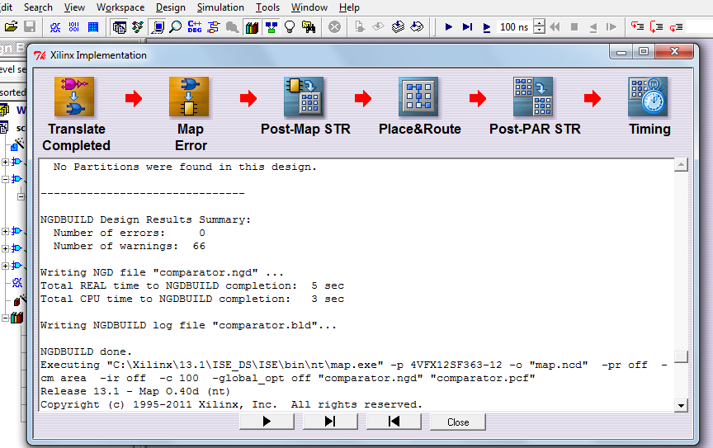Click the dialog's play (run) button

tap(267, 422)
